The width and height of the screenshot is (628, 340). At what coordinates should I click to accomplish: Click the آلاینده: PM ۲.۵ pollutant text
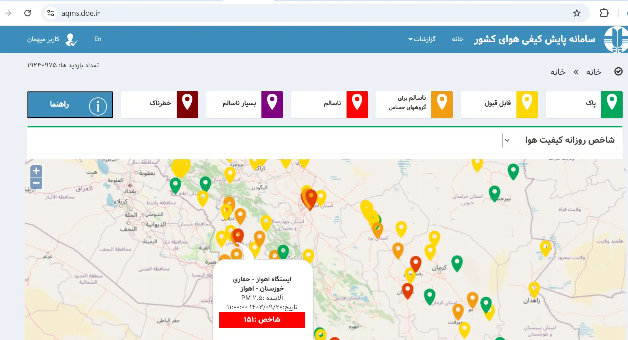click(x=262, y=298)
